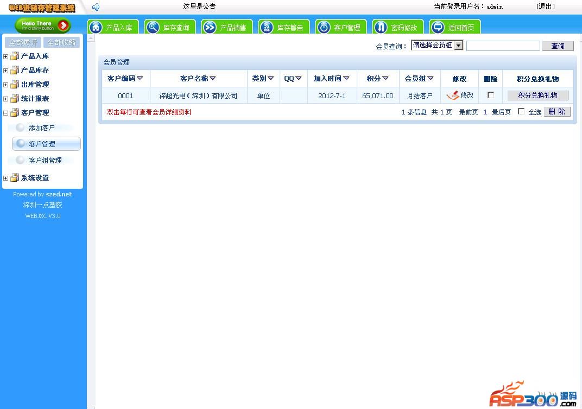The image size is (582, 409).
Task: Click the speaker announcement icon
Action: [96, 7]
